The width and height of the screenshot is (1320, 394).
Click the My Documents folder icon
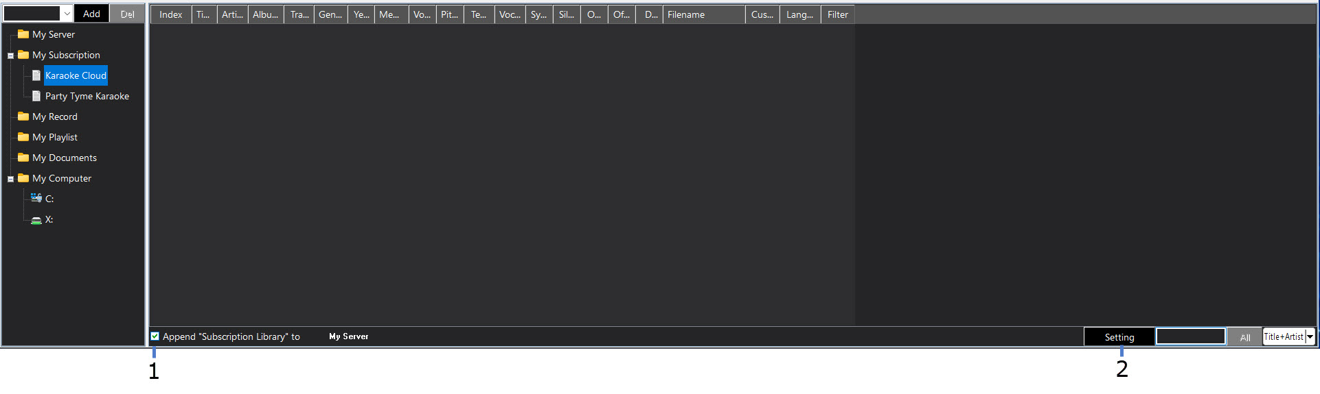pyautogui.click(x=23, y=158)
